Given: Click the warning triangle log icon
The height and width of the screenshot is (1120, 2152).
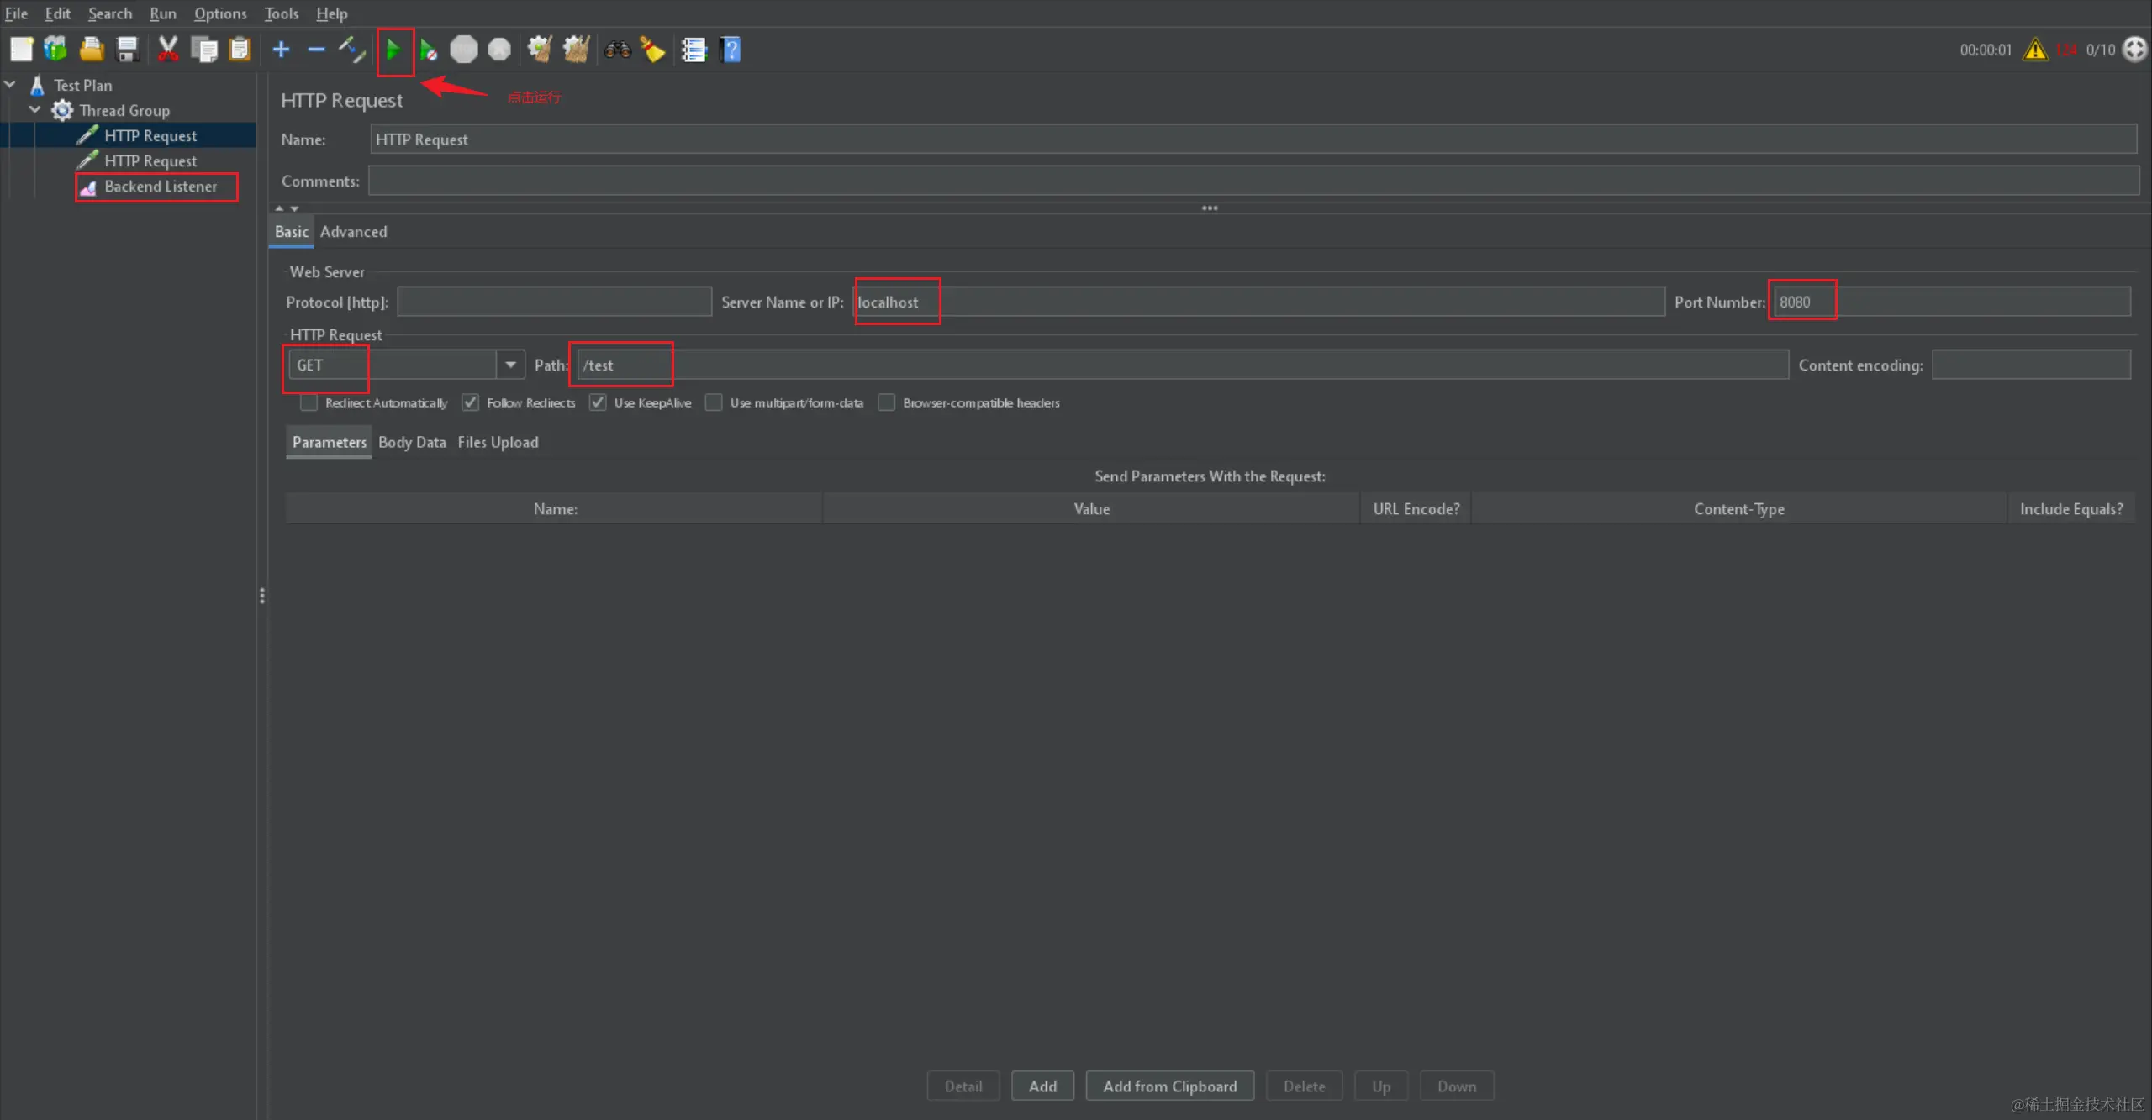Looking at the screenshot, I should (2035, 50).
